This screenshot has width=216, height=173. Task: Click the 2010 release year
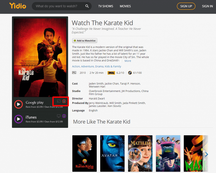[83, 73]
